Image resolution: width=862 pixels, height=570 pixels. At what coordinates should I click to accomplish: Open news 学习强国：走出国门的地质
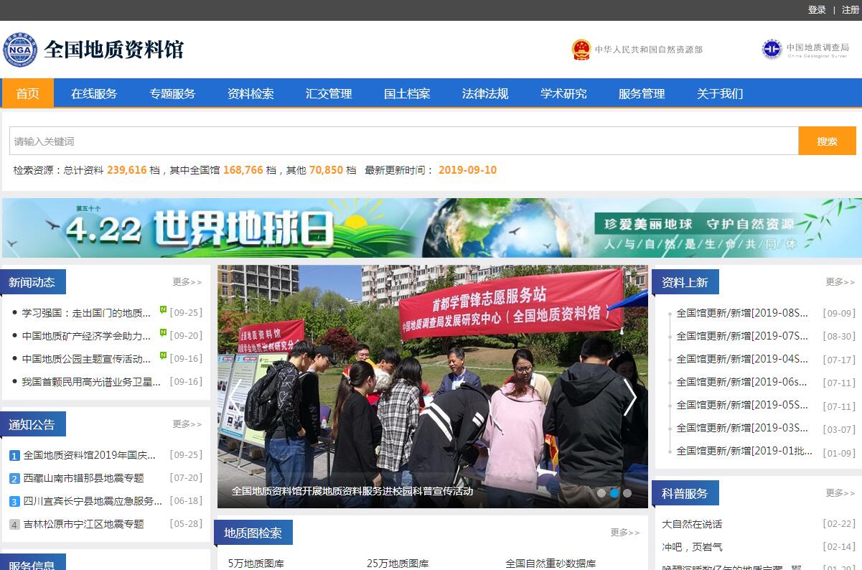(x=86, y=313)
